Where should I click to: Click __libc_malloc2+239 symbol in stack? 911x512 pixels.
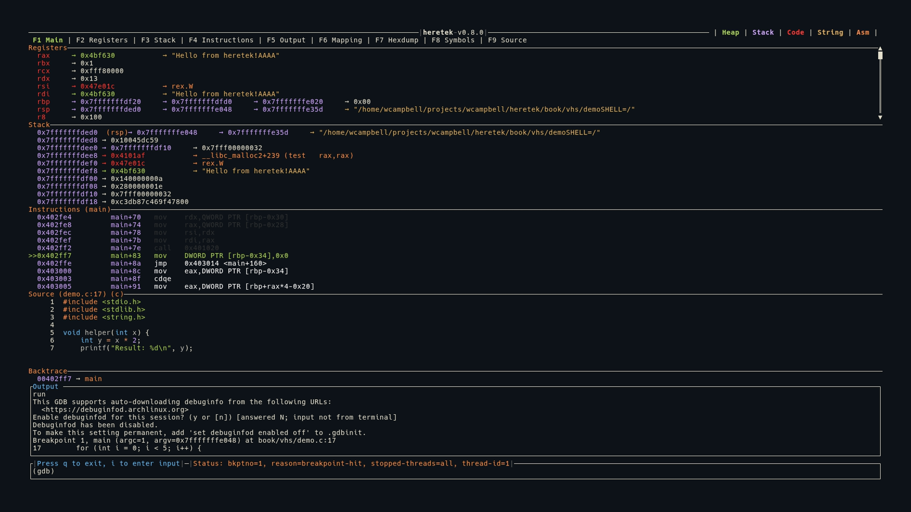278,155
